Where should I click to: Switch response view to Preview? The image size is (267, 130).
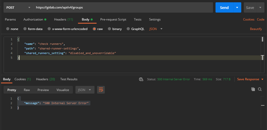[43, 90]
